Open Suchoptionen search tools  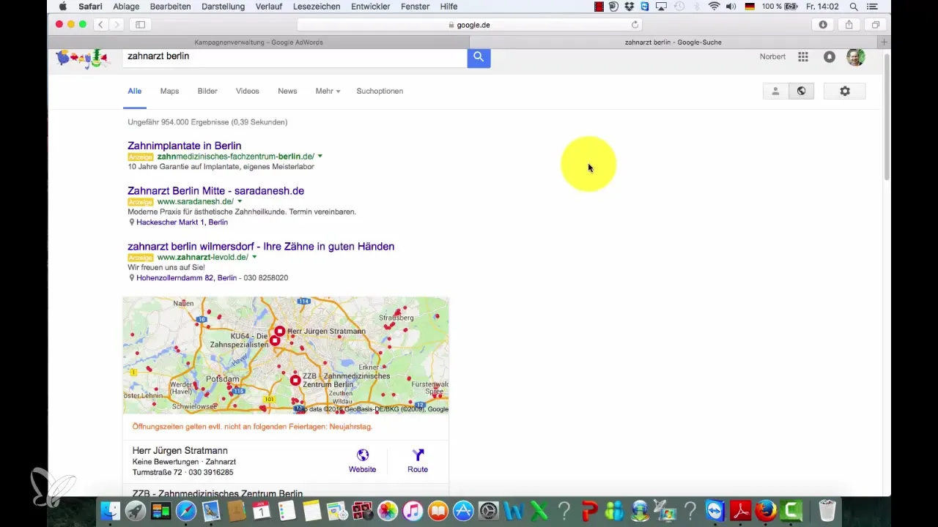point(380,91)
